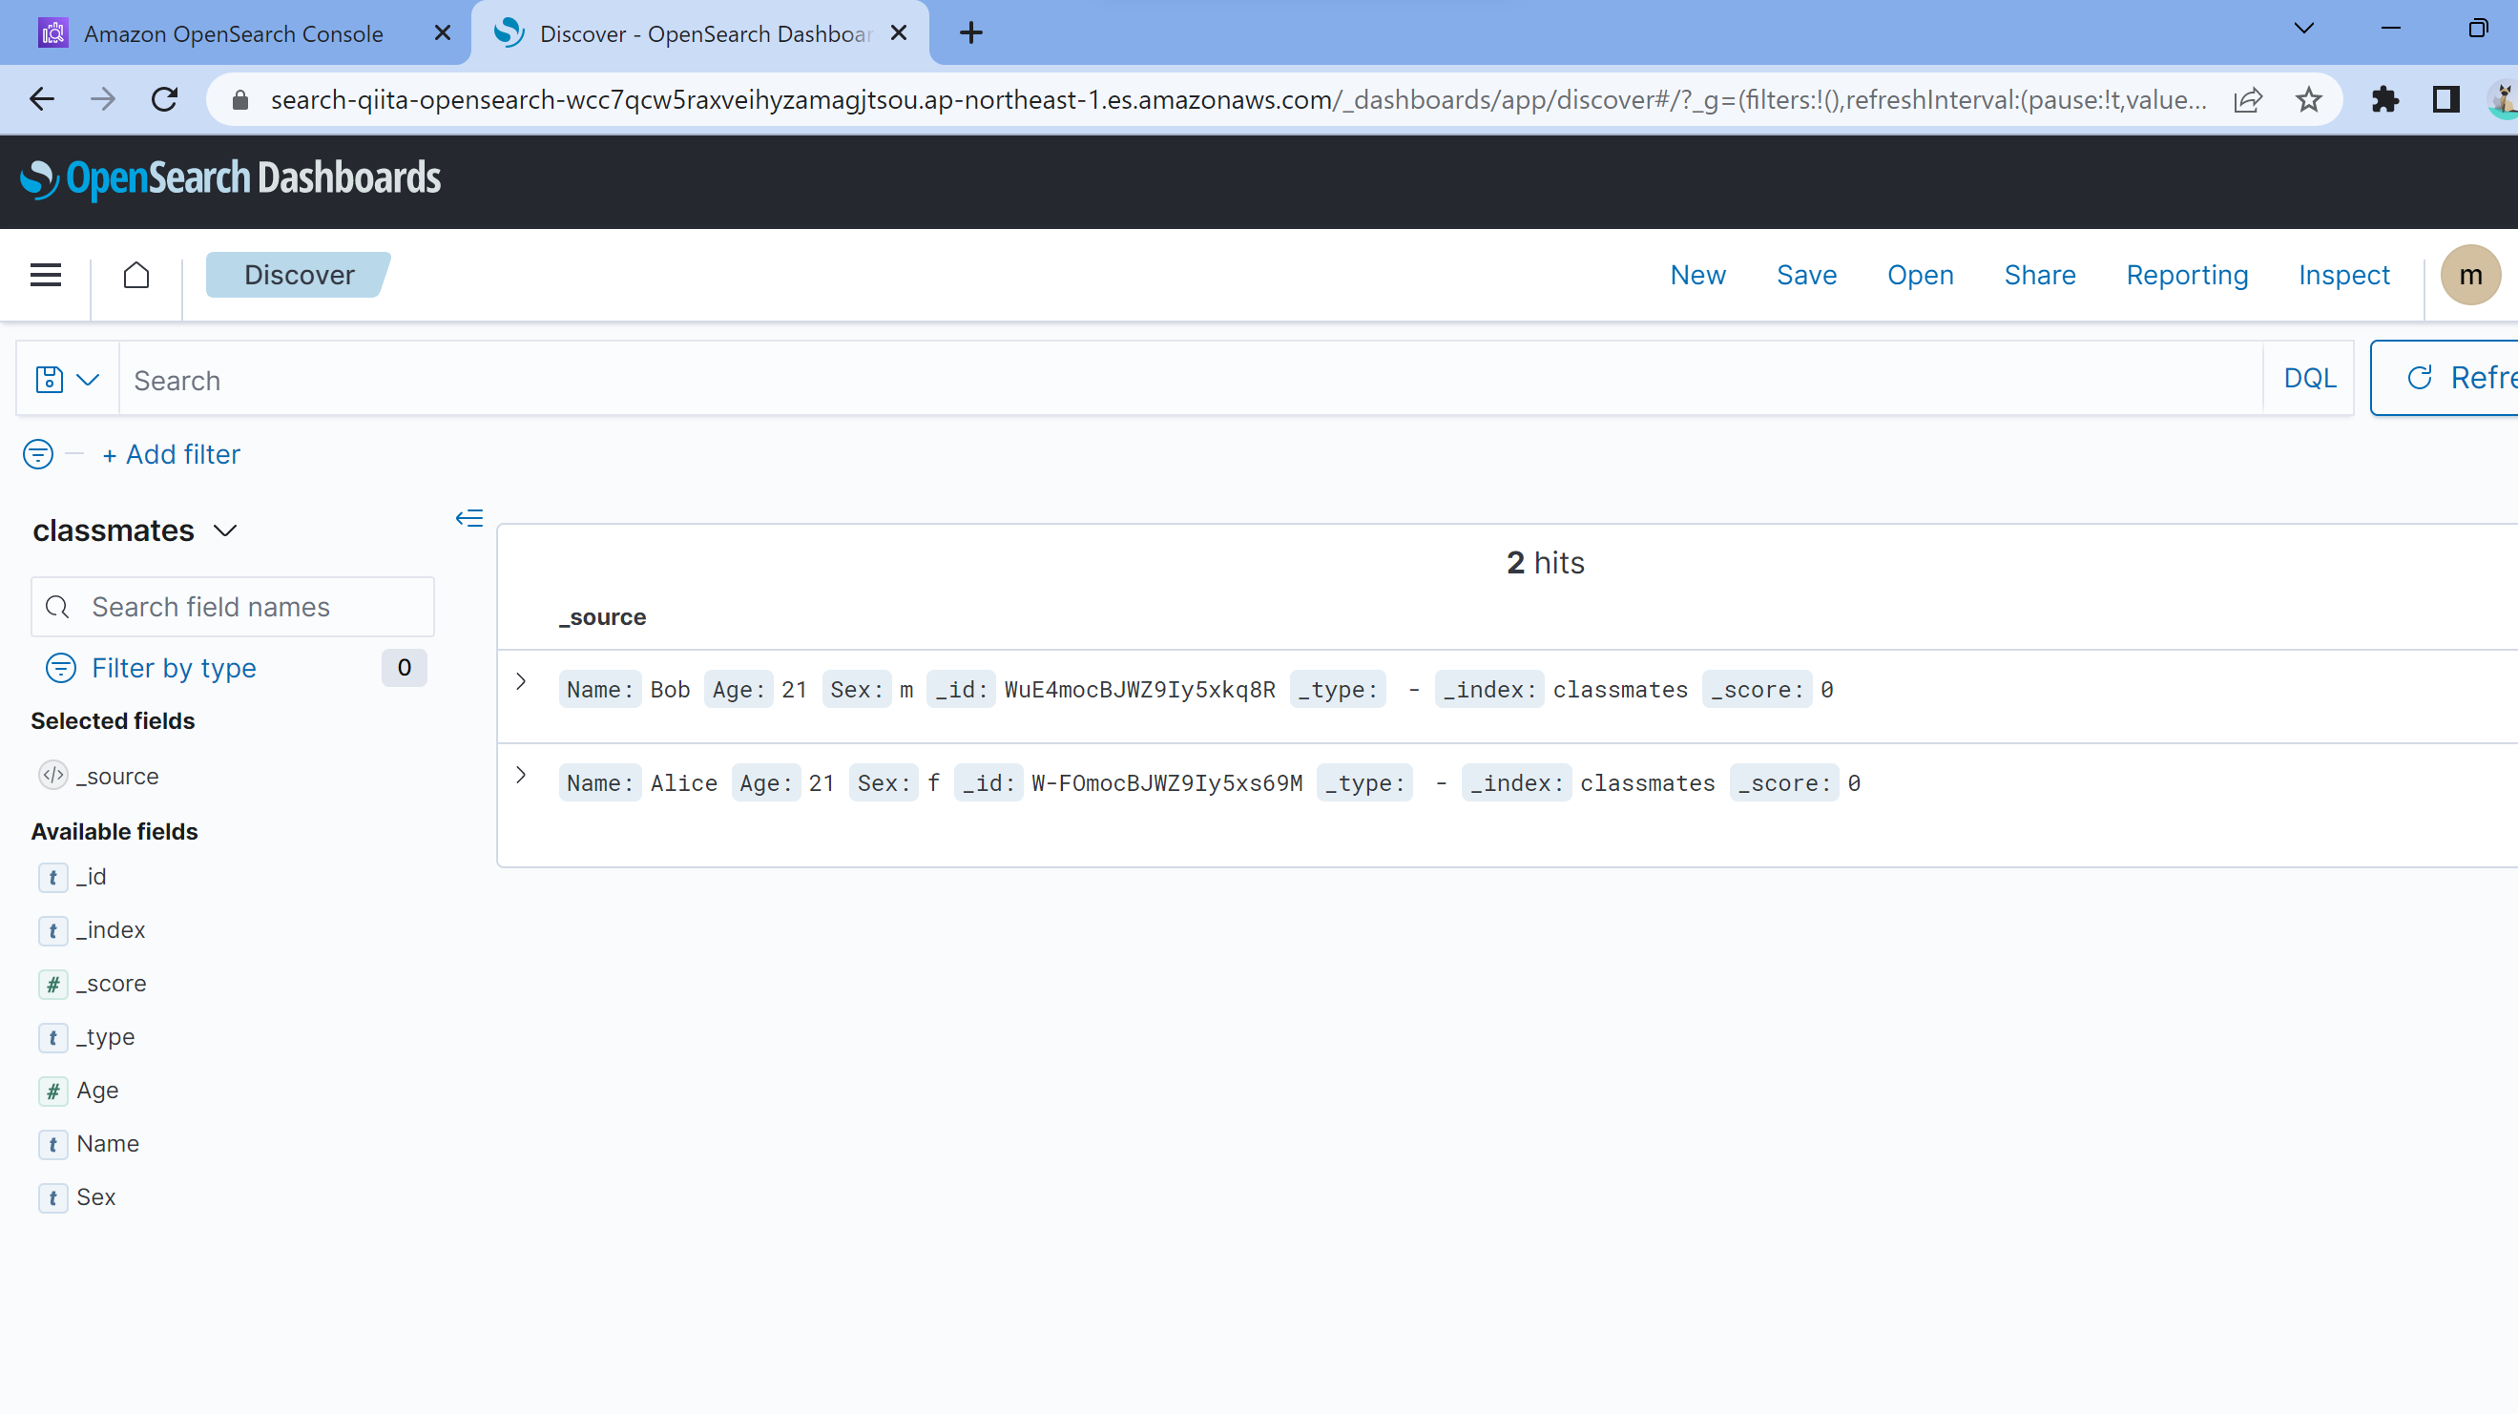Open the saved query dropdown chevron
The height and width of the screenshot is (1414, 2518).
(89, 378)
